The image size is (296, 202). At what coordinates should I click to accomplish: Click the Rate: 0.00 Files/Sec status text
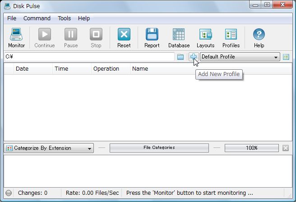coord(92,193)
